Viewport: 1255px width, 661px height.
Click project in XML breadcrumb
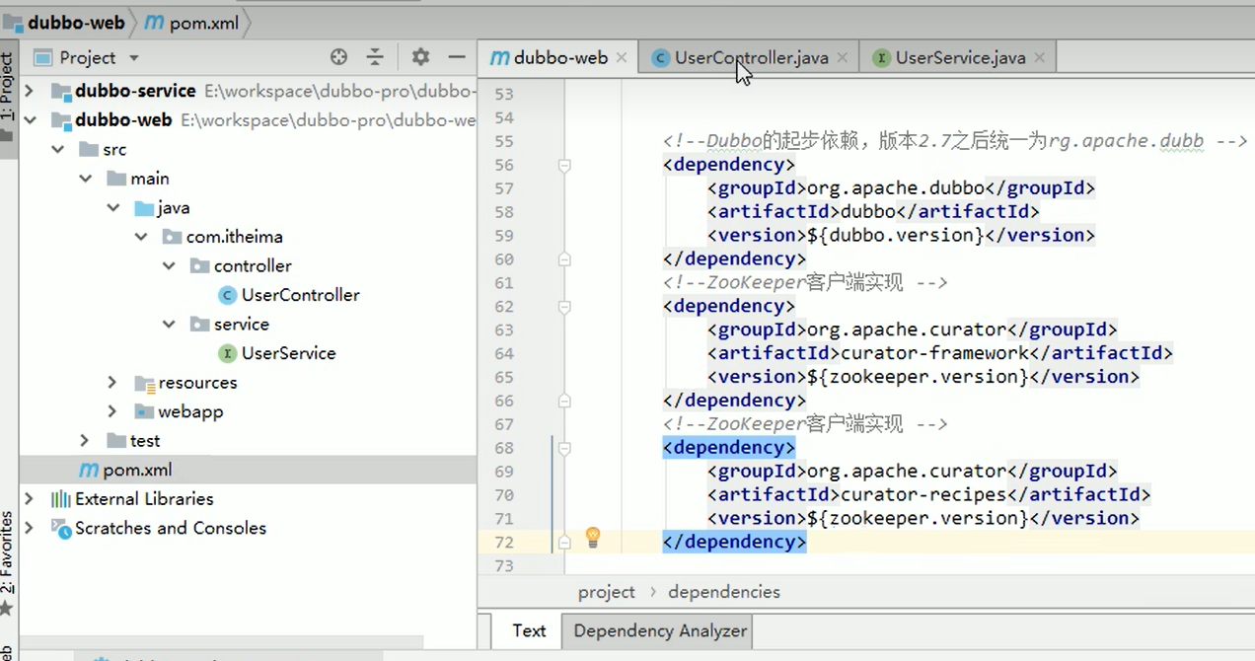point(606,592)
